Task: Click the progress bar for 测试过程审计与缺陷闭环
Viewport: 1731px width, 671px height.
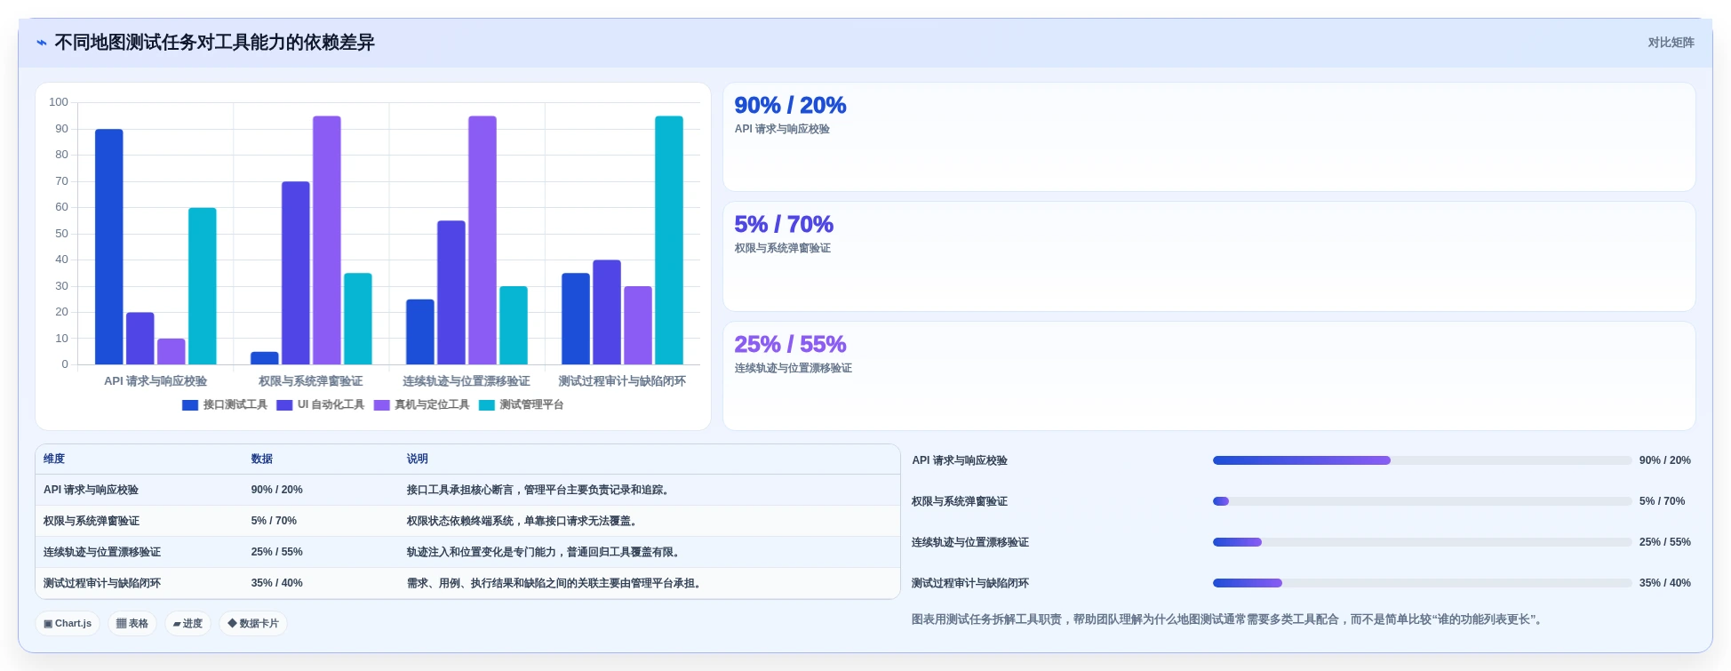Action: coord(1422,583)
